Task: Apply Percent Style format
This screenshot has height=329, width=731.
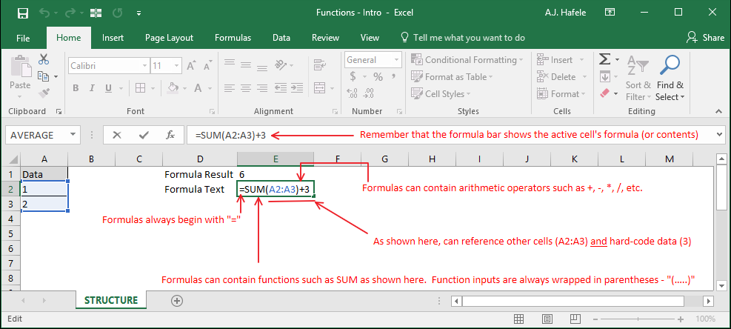Action: click(378, 76)
